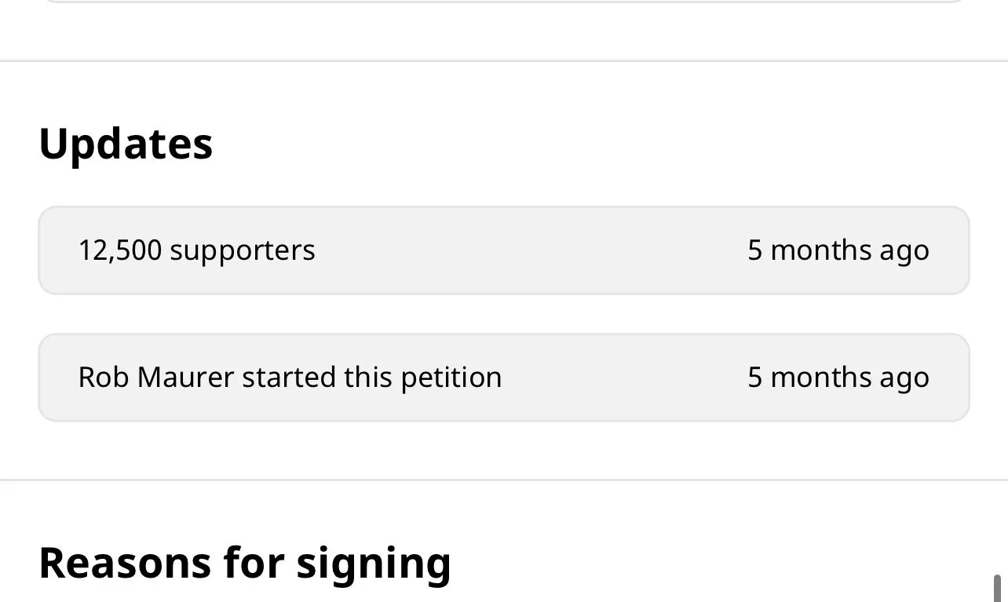Open the 12,500 supporters update card
This screenshot has width=1008, height=602.
tap(502, 250)
